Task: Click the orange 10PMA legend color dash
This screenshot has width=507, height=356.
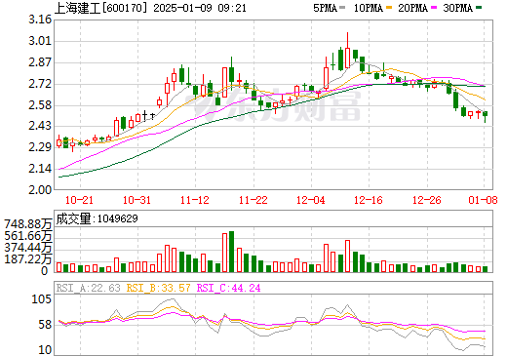Action: [389, 7]
